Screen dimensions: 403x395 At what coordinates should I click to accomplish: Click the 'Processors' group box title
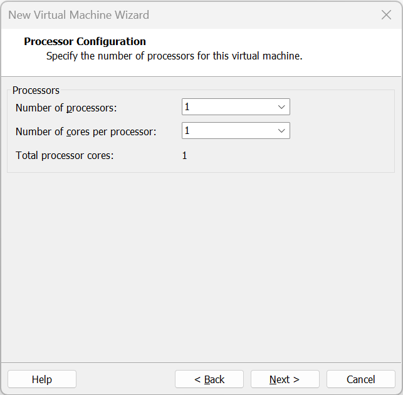(36, 90)
